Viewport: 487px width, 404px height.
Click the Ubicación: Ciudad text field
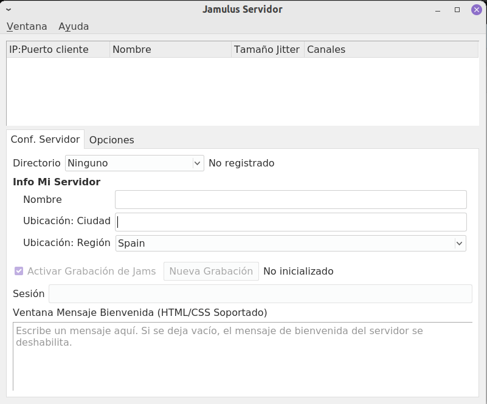tap(291, 221)
